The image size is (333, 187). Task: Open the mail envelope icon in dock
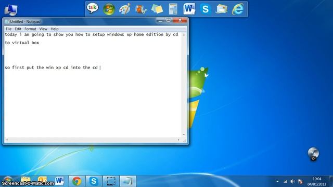point(222,9)
